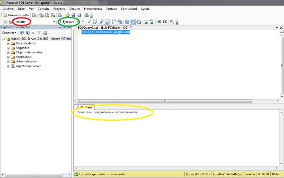Open an Analysis Services DMX query
The height and width of the screenshot is (178, 284).
(x=47, y=16)
